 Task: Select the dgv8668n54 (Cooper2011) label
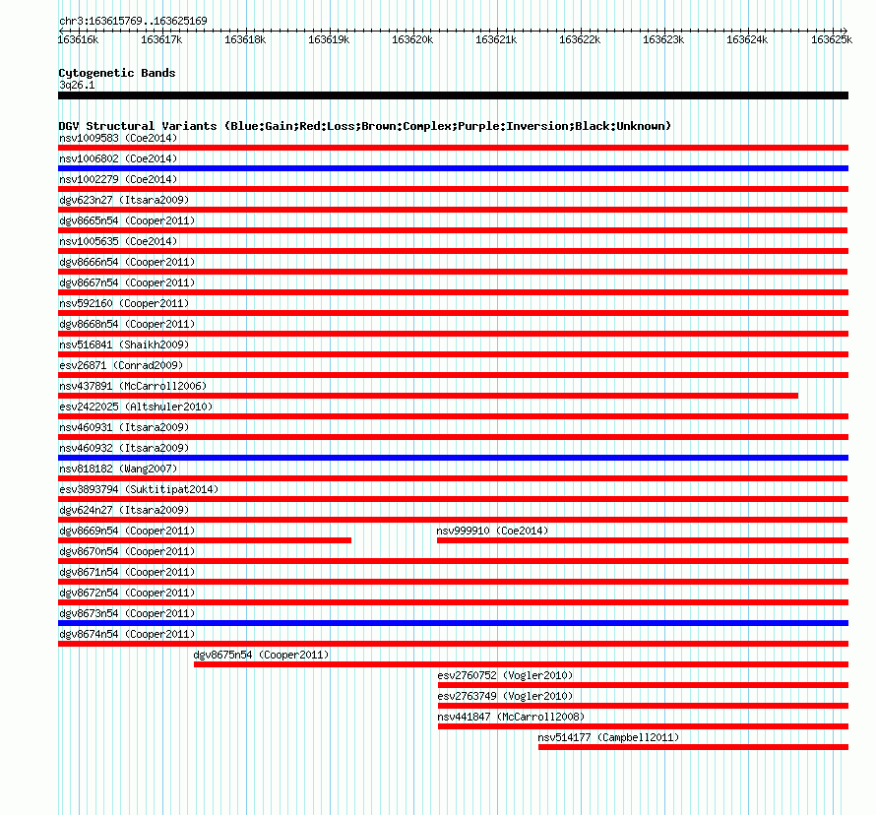127,324
